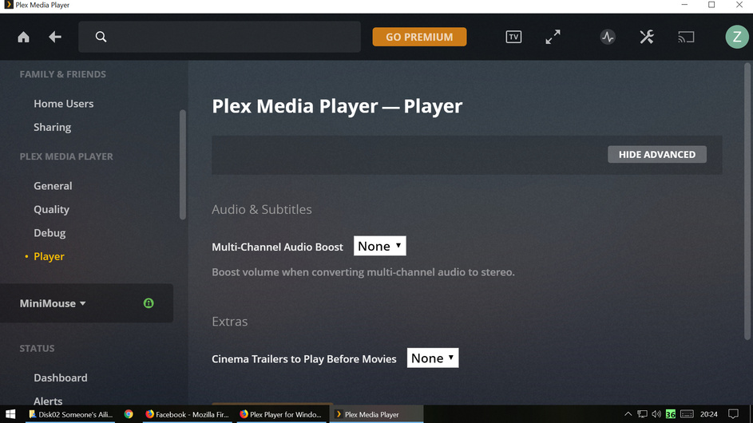Click the GO PREMIUM button
This screenshot has width=753, height=423.
(x=419, y=37)
